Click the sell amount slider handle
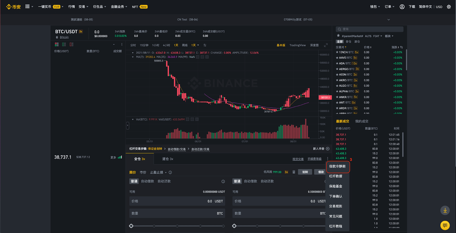The width and height of the screenshot is (456, 233). tap(234, 226)
